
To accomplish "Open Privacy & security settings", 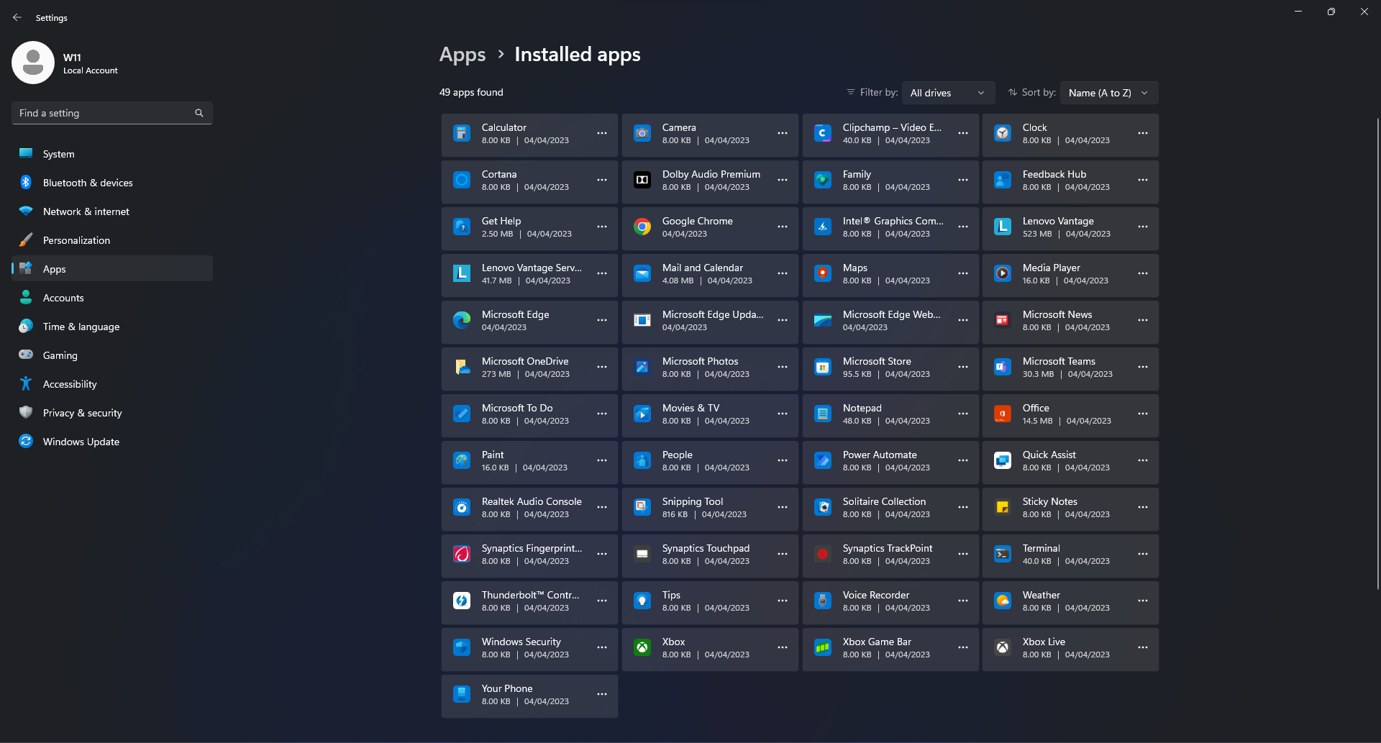I will pyautogui.click(x=112, y=413).
